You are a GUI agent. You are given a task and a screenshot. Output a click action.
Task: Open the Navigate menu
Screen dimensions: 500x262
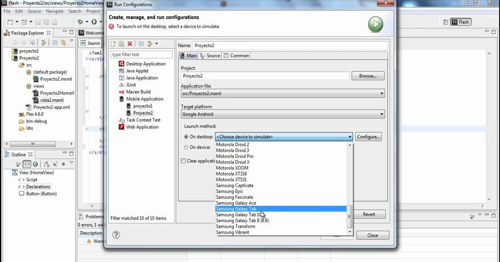click(x=55, y=11)
